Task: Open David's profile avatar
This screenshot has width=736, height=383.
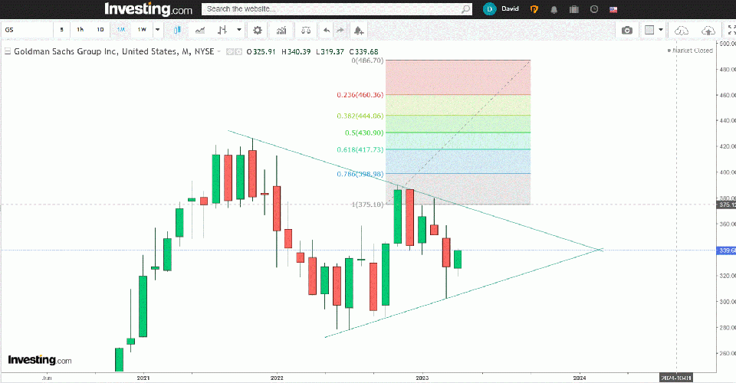Action: pos(490,9)
